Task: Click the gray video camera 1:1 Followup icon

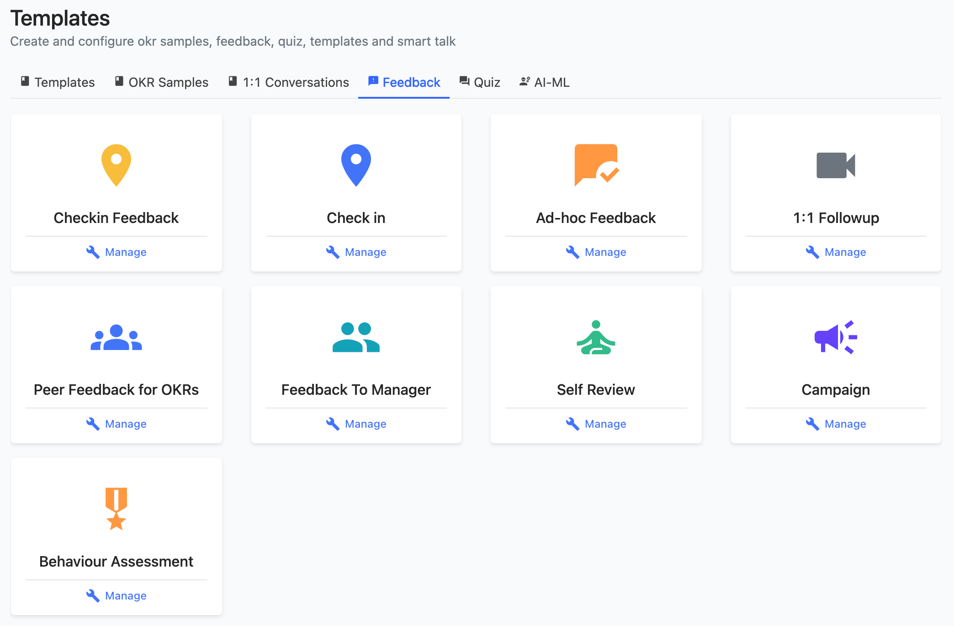Action: pos(836,165)
